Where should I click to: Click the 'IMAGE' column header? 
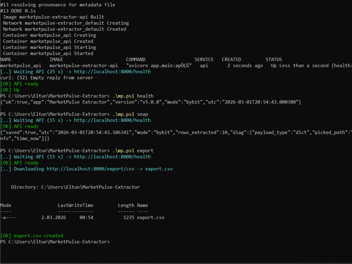[56, 59]
